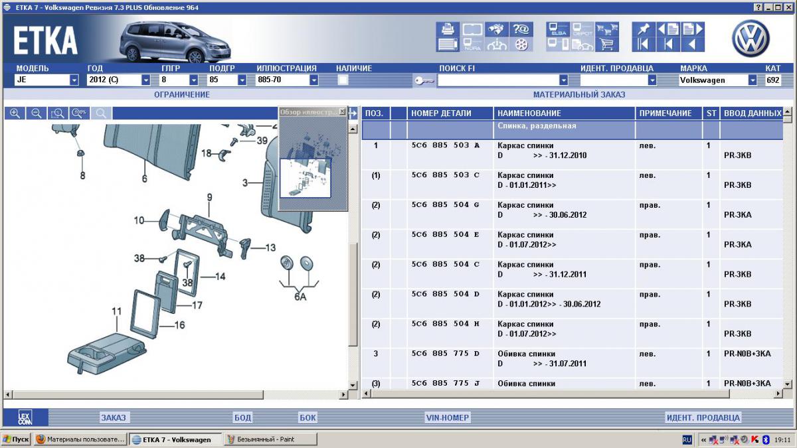This screenshot has height=448, width=797.
Task: Select part number 5C6 885 775 D
Action: pos(445,354)
